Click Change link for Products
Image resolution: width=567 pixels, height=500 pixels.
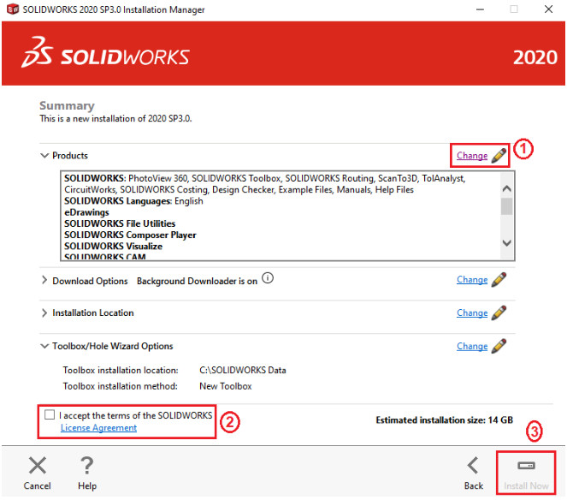click(471, 156)
